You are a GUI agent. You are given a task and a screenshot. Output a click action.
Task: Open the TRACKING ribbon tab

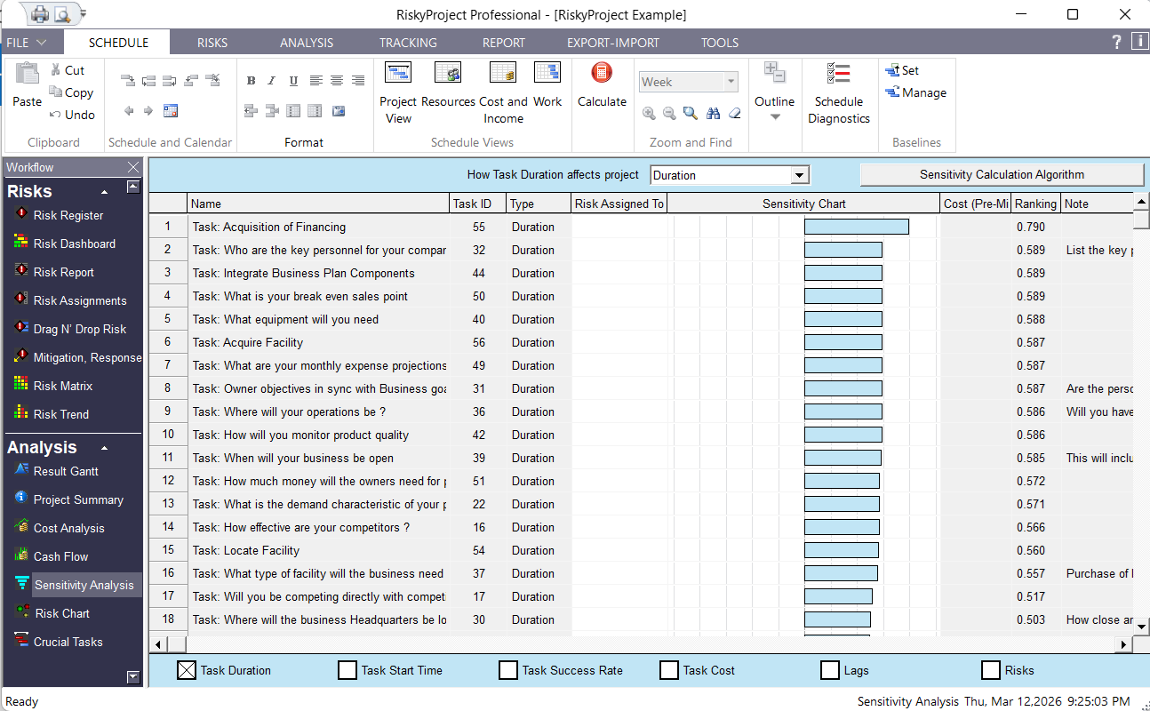(x=407, y=42)
